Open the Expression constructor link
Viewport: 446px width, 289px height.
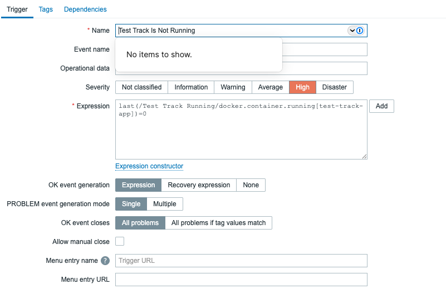[x=149, y=166]
